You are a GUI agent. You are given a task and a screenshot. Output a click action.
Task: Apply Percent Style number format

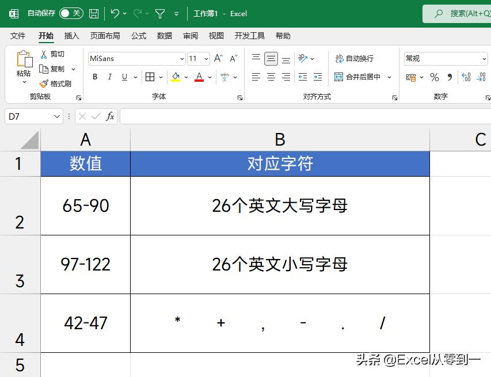[435, 77]
